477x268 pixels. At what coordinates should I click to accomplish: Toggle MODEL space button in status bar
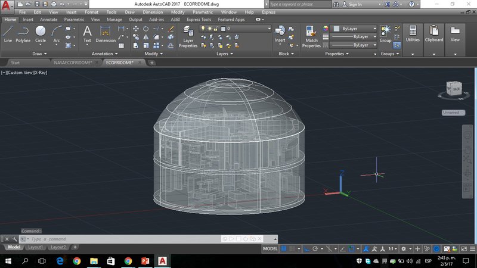(x=270, y=248)
